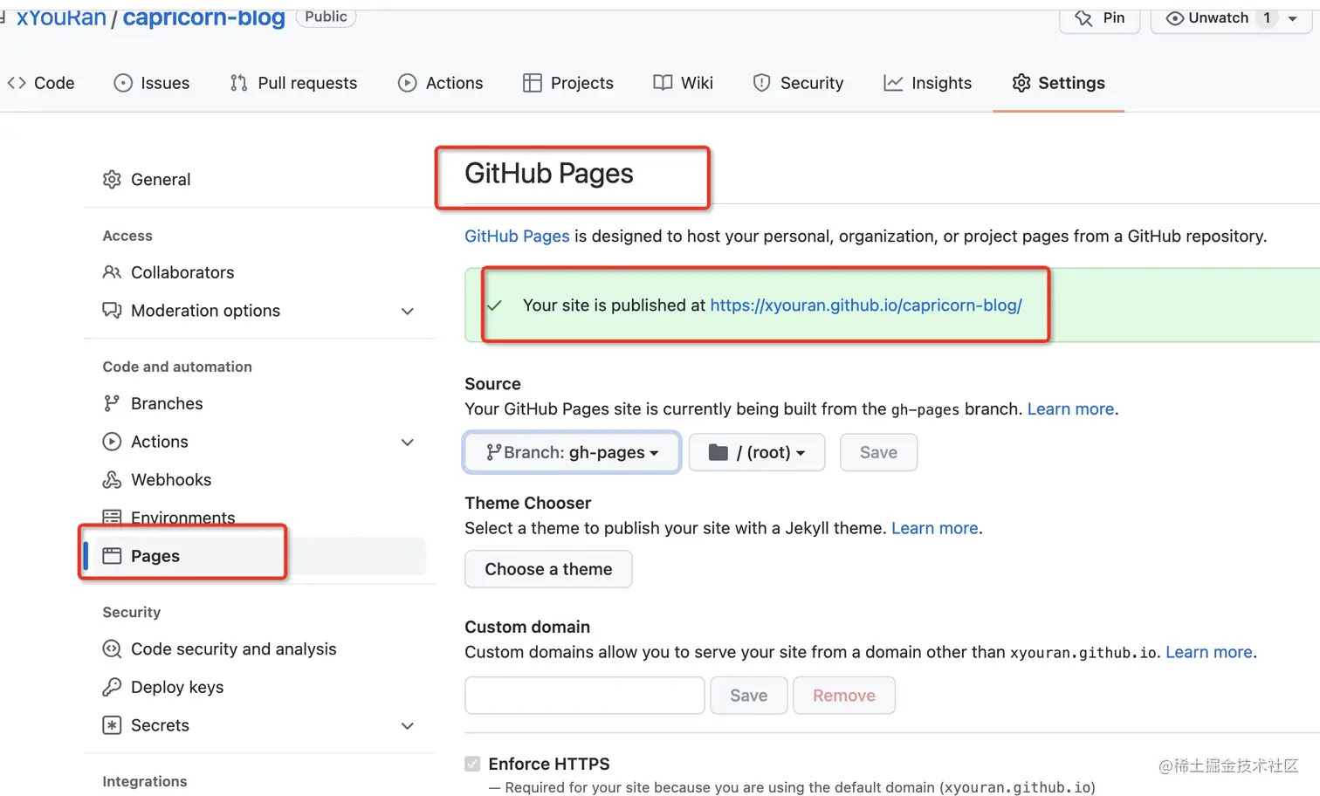Open the capricorn-blog repository link
This screenshot has width=1320, height=796.
coord(203,17)
